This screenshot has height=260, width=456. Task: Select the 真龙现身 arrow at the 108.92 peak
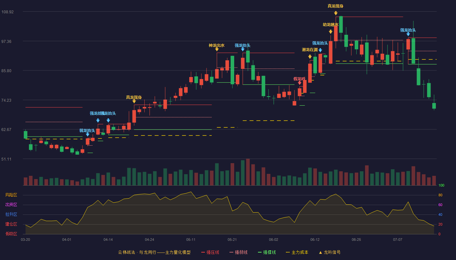[335, 13]
